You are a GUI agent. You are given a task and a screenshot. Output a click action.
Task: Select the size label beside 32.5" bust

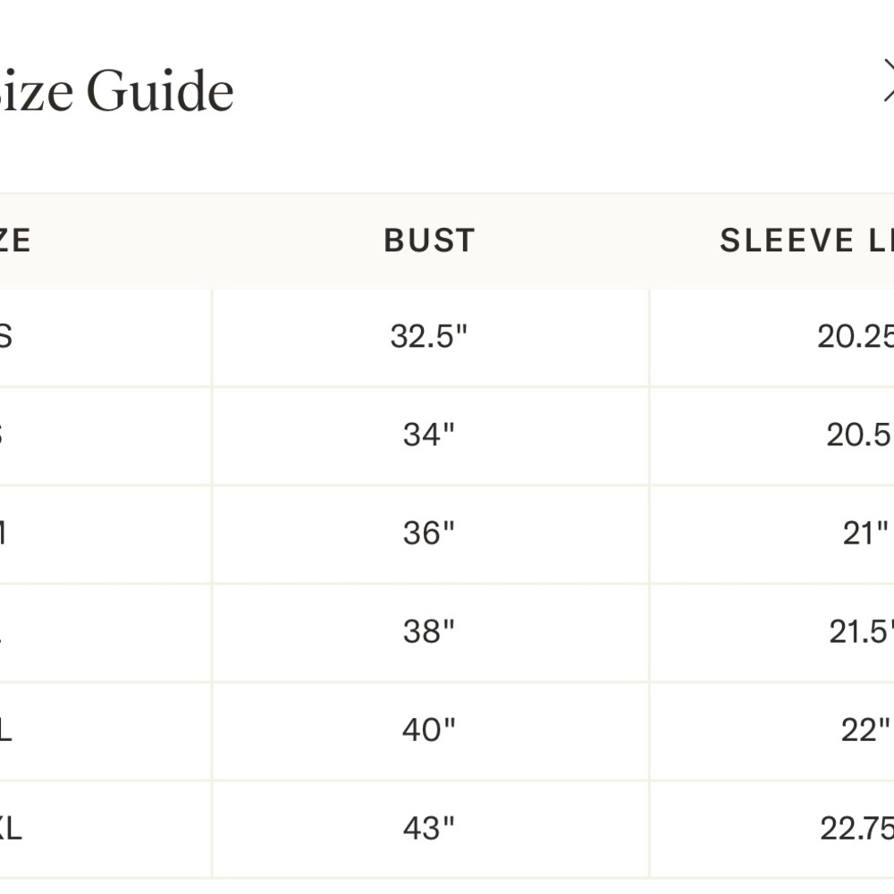point(5,336)
